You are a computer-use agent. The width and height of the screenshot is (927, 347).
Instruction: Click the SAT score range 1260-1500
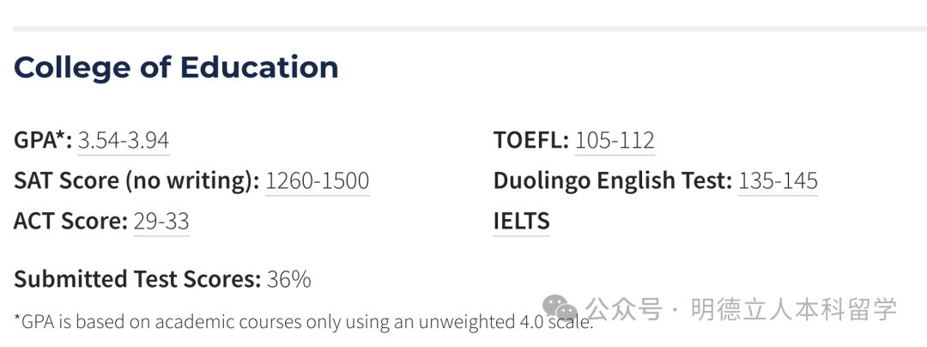pyautogui.click(x=317, y=181)
